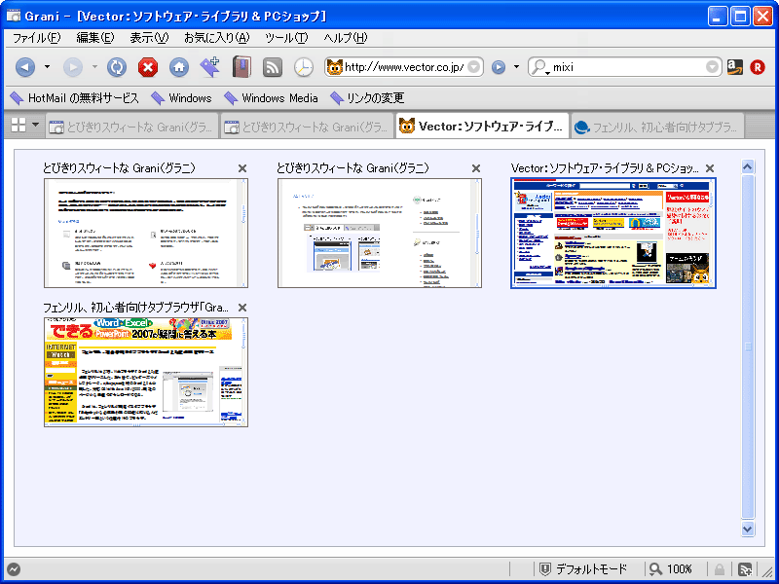Click the shield icon next to デフォルトモード
Screen dimensions: 779x584
point(545,569)
